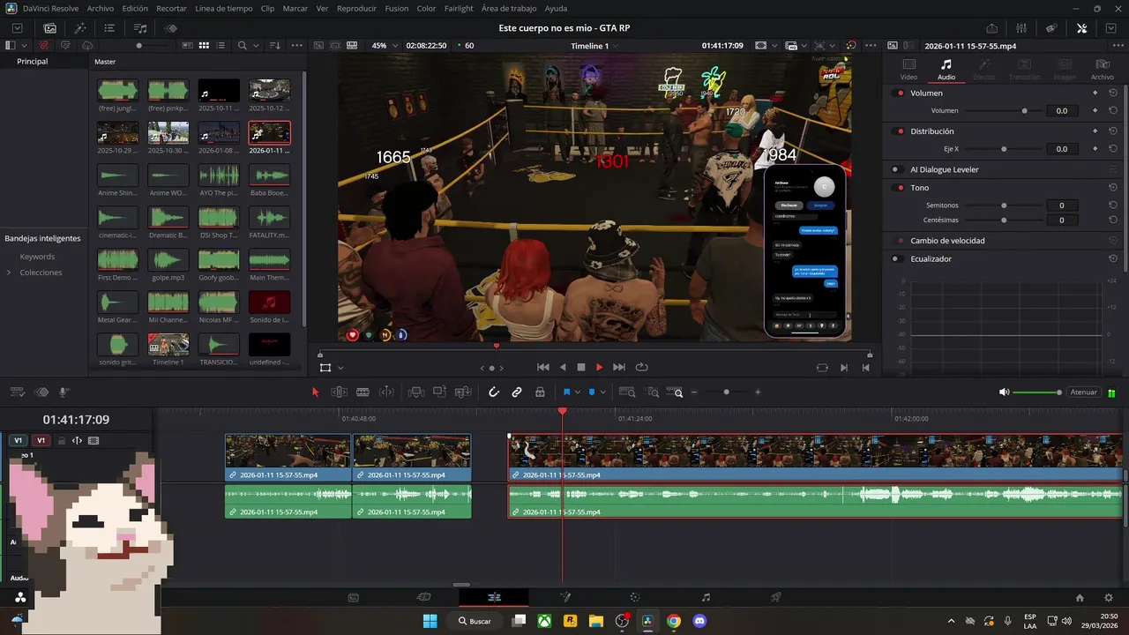
Task: Open the Archivo menu
Action: [100, 8]
